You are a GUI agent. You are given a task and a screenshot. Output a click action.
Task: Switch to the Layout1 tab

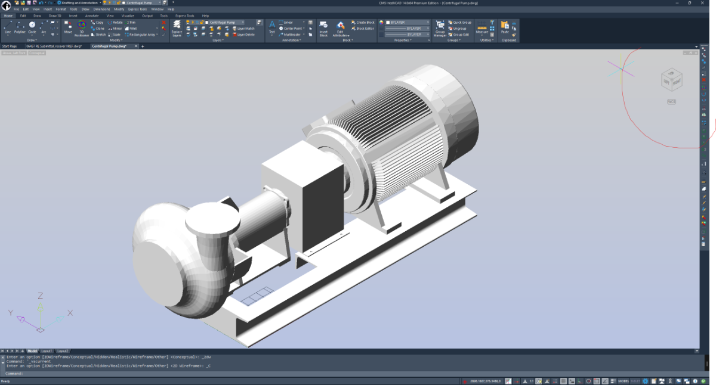(47, 351)
